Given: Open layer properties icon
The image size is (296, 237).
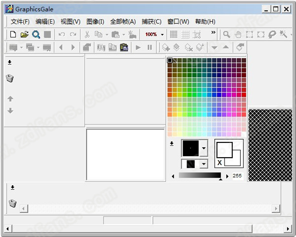Looking at the screenshot, I should (240, 47).
